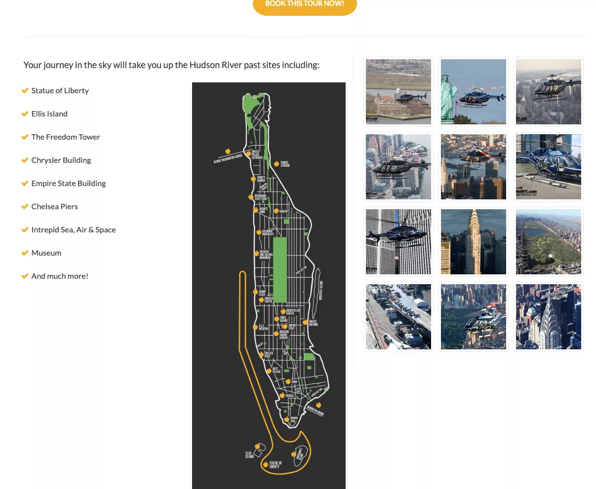Screen dimensions: 596x489
Task: Click the Book This Tour Now button
Action: [x=304, y=5]
